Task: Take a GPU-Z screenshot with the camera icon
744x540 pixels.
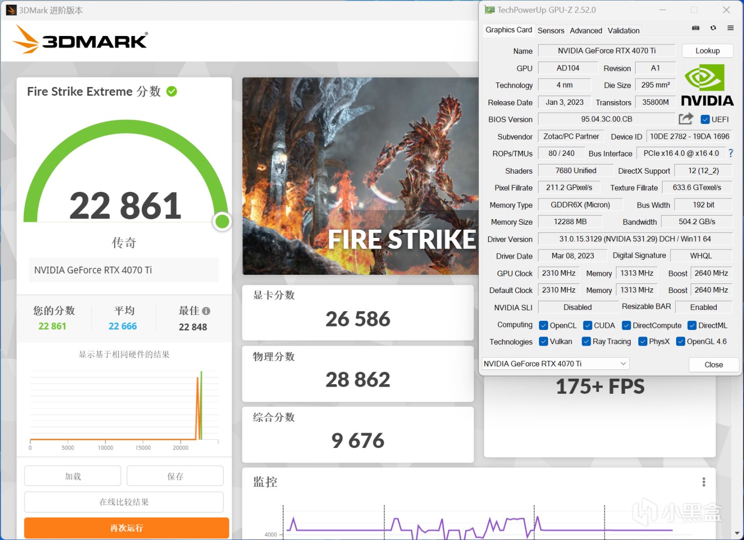Action: (x=696, y=28)
